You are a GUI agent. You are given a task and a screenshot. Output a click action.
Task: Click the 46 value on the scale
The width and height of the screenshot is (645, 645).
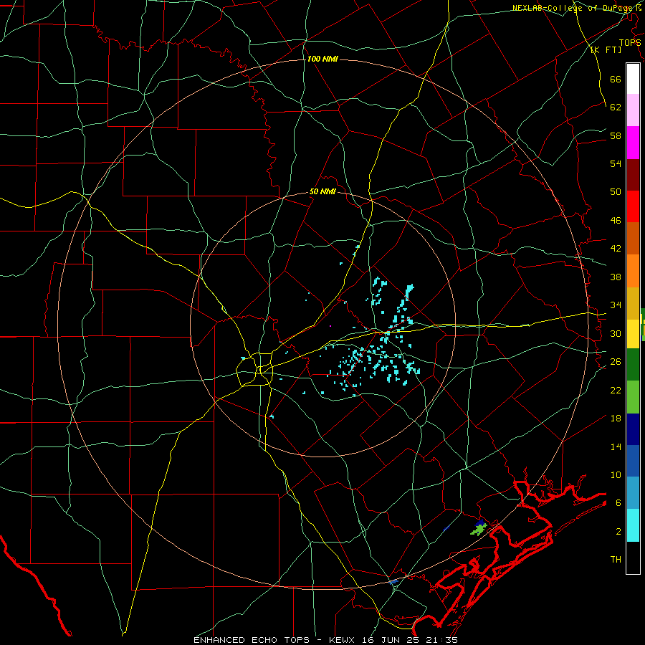click(616, 220)
